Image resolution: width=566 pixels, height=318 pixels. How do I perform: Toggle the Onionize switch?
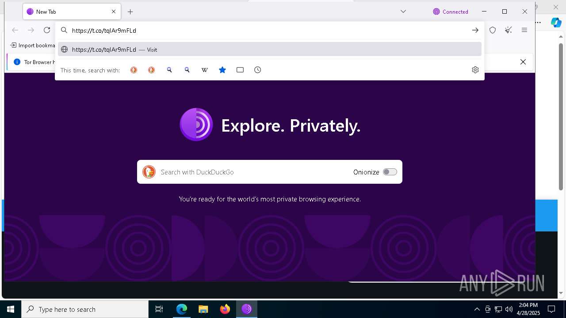click(390, 172)
